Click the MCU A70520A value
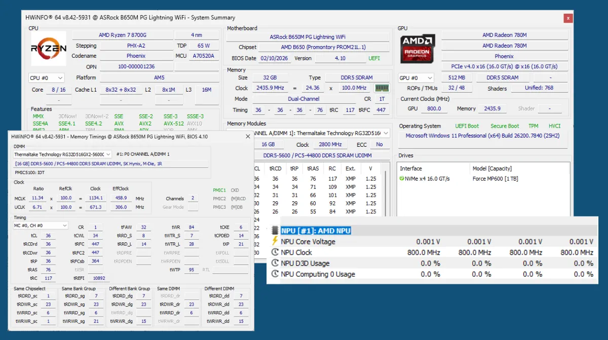 pyautogui.click(x=204, y=56)
